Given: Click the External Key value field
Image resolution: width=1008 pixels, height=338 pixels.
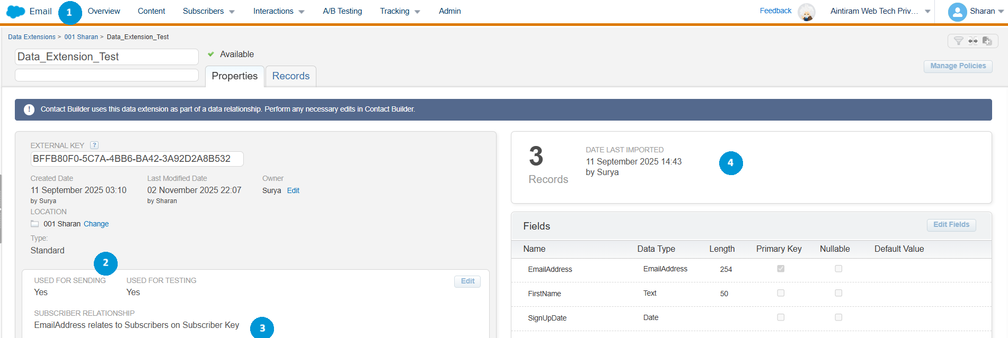Looking at the screenshot, I should [137, 159].
